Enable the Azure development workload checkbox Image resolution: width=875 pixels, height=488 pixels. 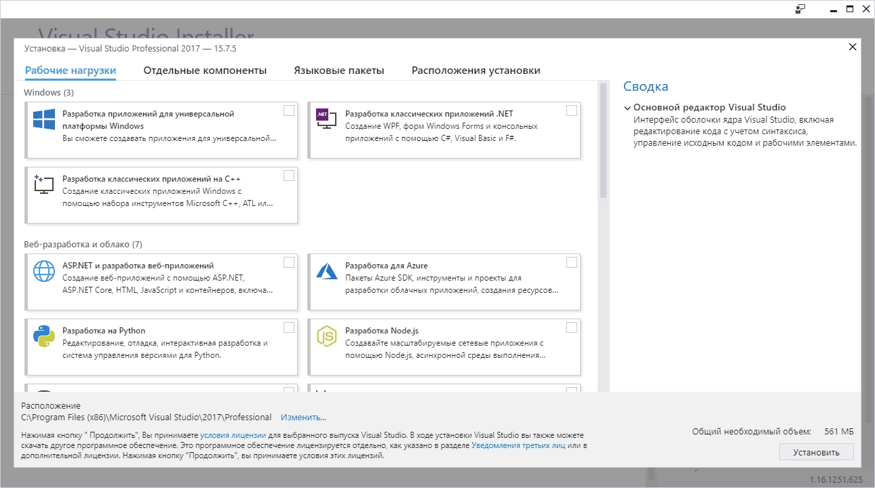(x=572, y=262)
